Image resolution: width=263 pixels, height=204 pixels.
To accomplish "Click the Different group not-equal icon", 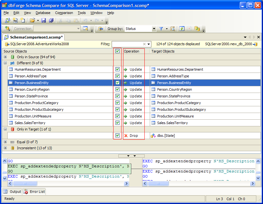I will [x=12, y=63].
